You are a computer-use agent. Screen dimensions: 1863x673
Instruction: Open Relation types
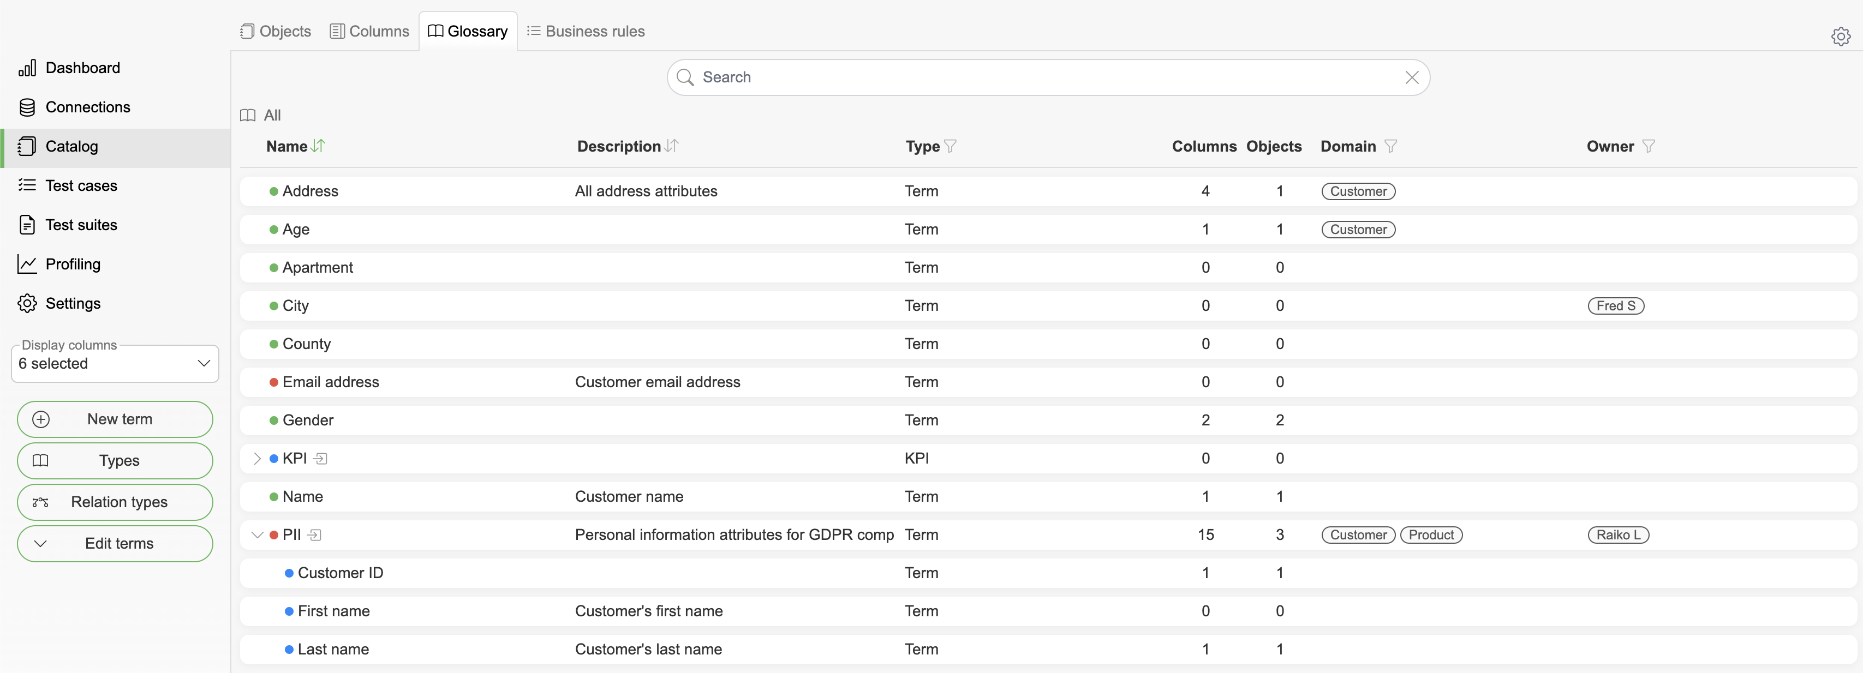[x=115, y=502]
